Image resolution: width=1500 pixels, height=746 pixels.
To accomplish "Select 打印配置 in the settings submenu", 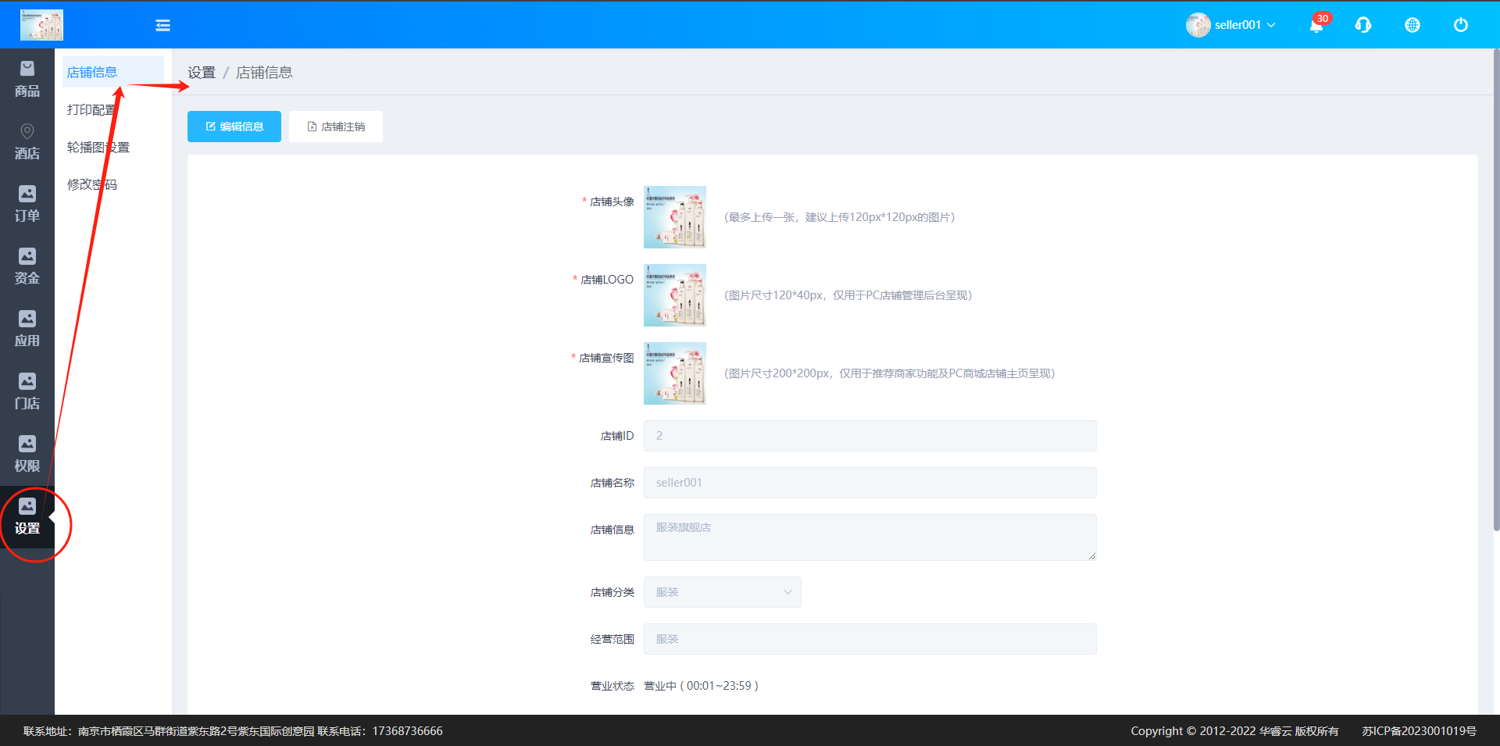I will pyautogui.click(x=92, y=110).
